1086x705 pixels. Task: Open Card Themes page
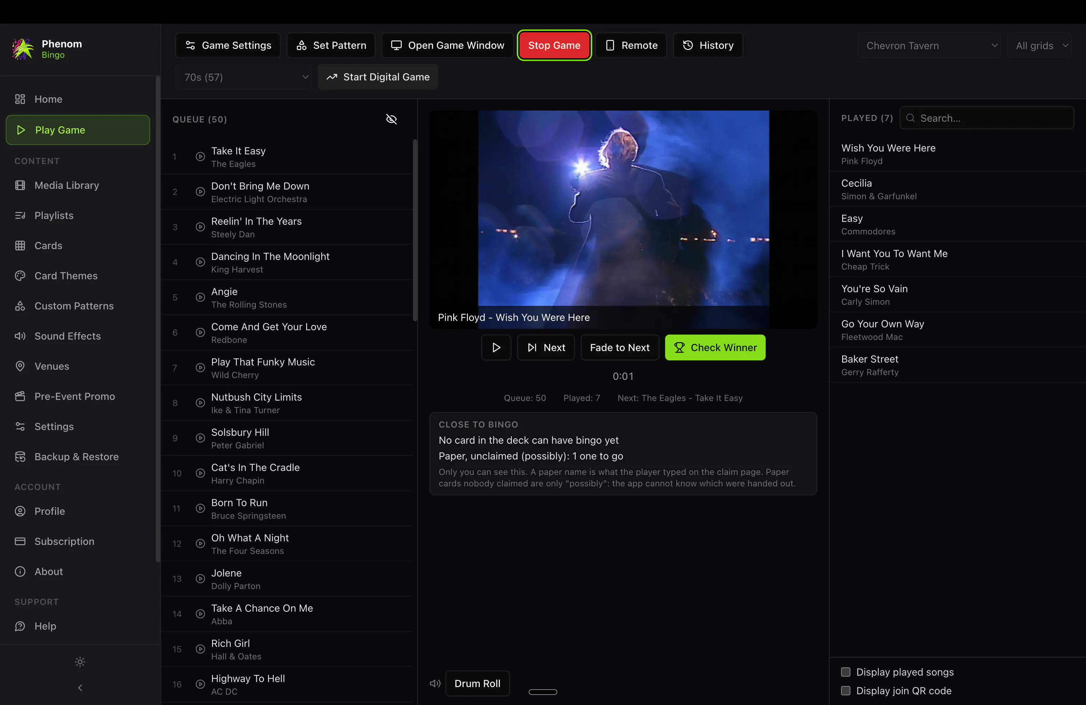tap(78, 275)
